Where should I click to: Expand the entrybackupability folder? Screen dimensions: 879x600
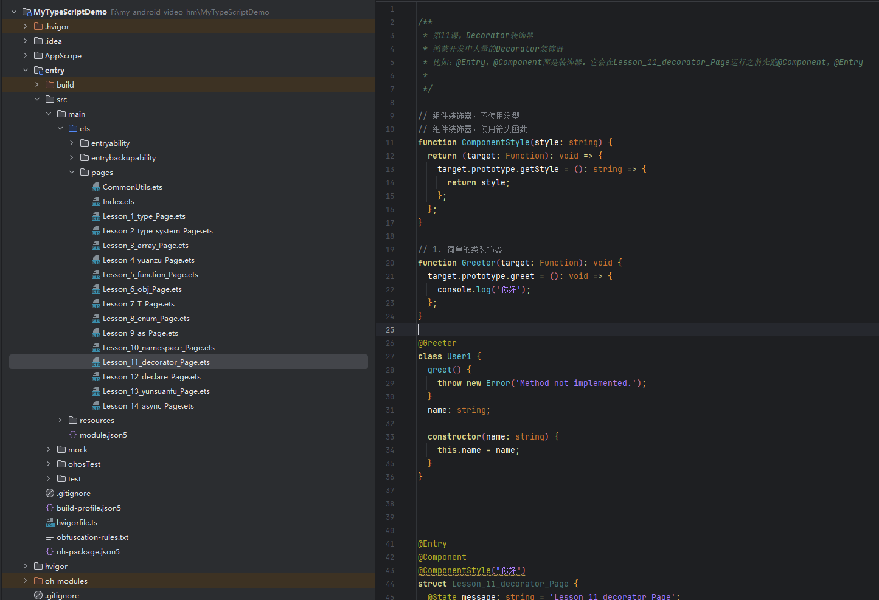coord(72,157)
